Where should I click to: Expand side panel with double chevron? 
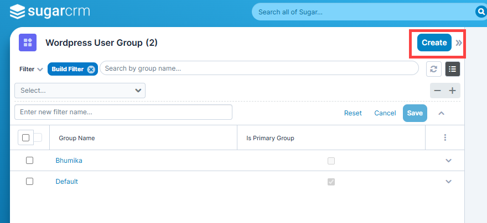(459, 43)
